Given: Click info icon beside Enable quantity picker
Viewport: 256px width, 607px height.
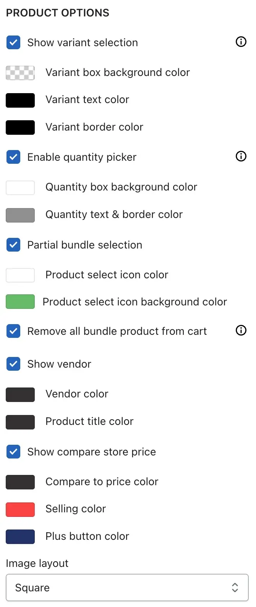Looking at the screenshot, I should pos(241,156).
